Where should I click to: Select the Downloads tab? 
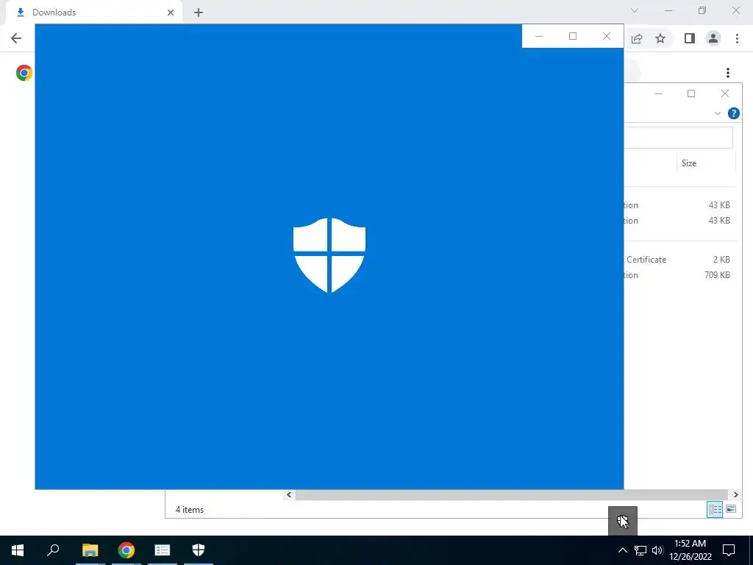click(x=95, y=13)
